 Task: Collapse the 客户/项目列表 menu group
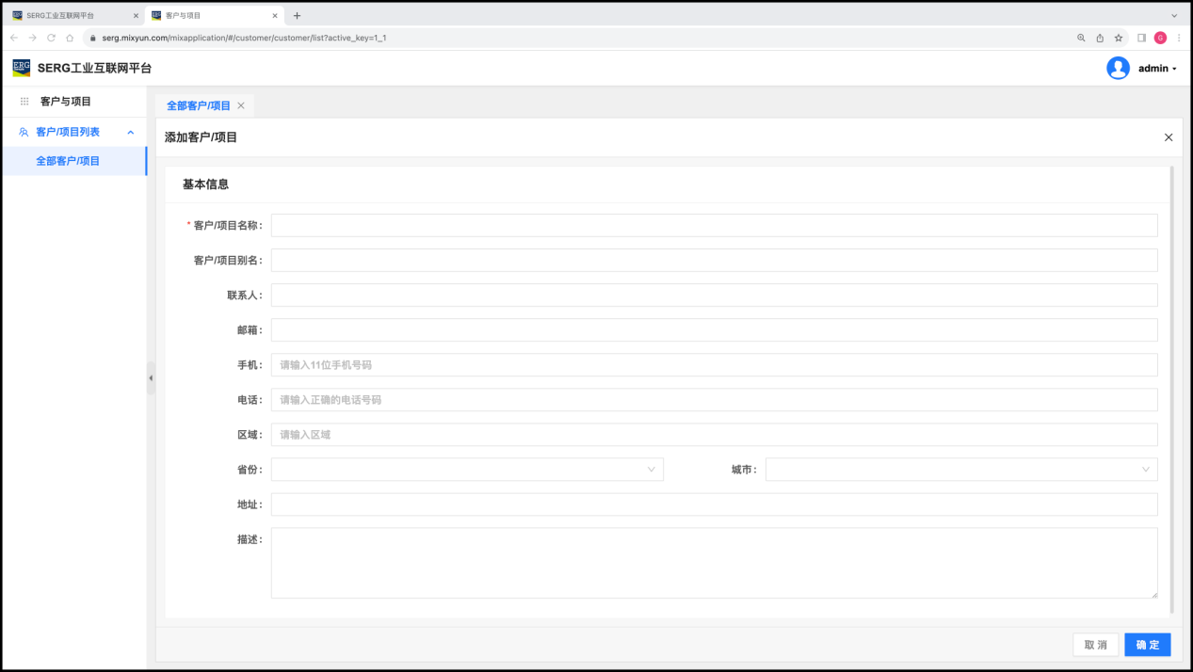coord(131,132)
